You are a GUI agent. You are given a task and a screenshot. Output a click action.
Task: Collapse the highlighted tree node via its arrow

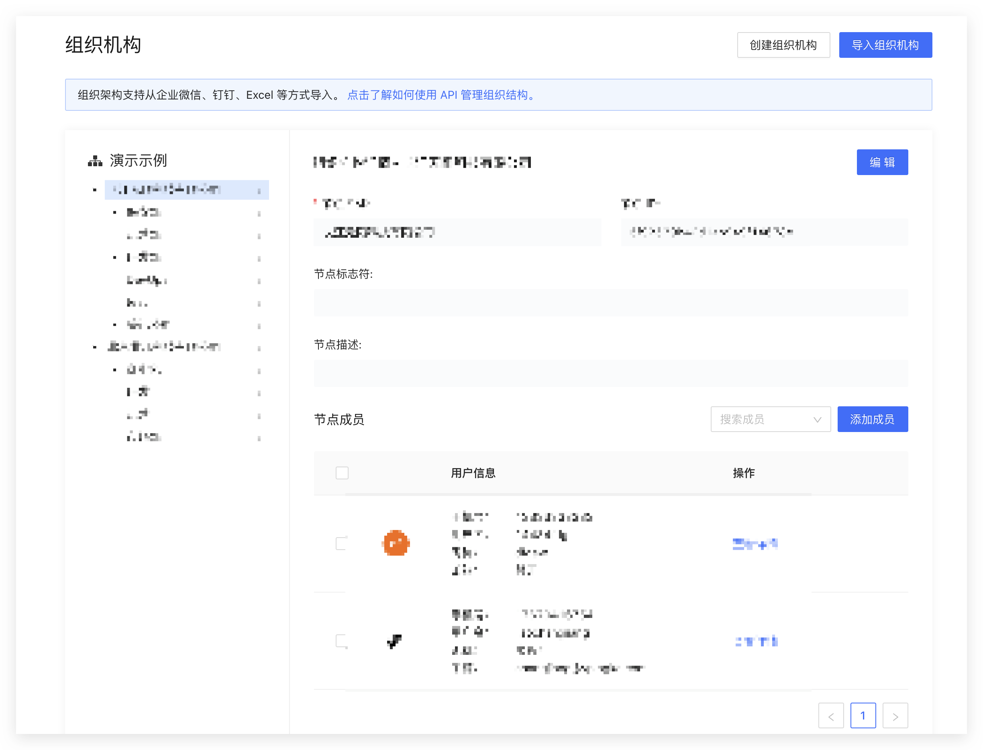coord(95,190)
